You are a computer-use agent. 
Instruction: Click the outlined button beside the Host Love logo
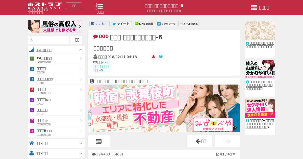(73, 6)
